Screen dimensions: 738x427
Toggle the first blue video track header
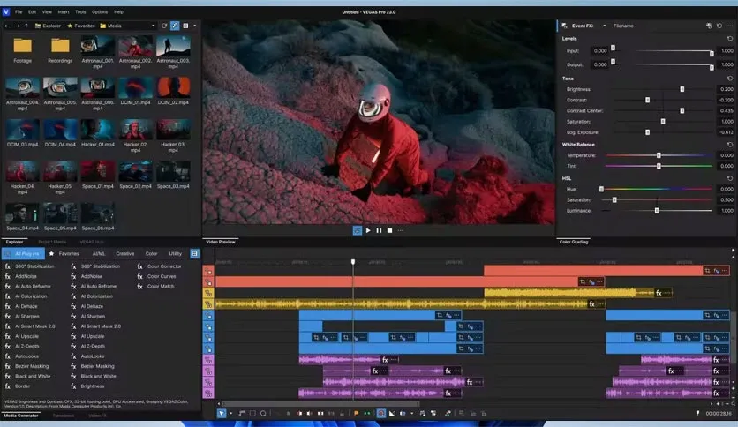click(208, 316)
